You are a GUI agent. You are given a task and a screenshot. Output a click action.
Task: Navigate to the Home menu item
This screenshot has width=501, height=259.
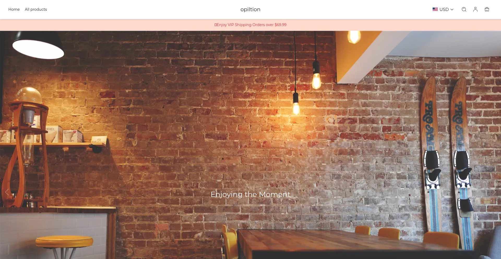[14, 9]
